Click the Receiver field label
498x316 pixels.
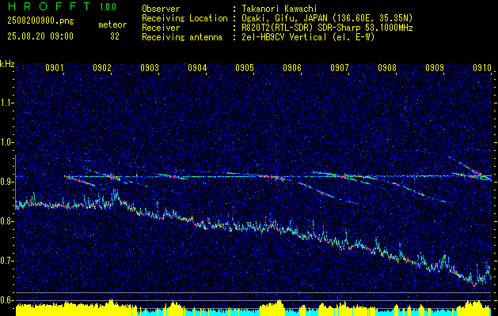pyautogui.click(x=161, y=28)
